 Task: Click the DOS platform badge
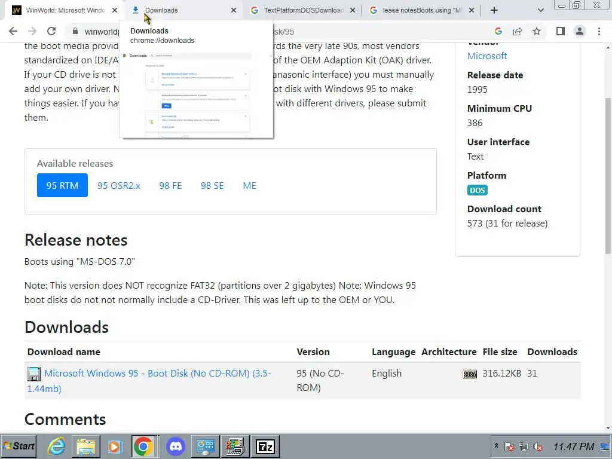477,190
